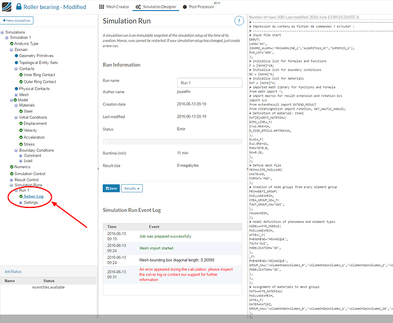This screenshot has height=323, width=393.
Task: Click 'Job was prepared successfully.' event text
Action: (x=165, y=236)
